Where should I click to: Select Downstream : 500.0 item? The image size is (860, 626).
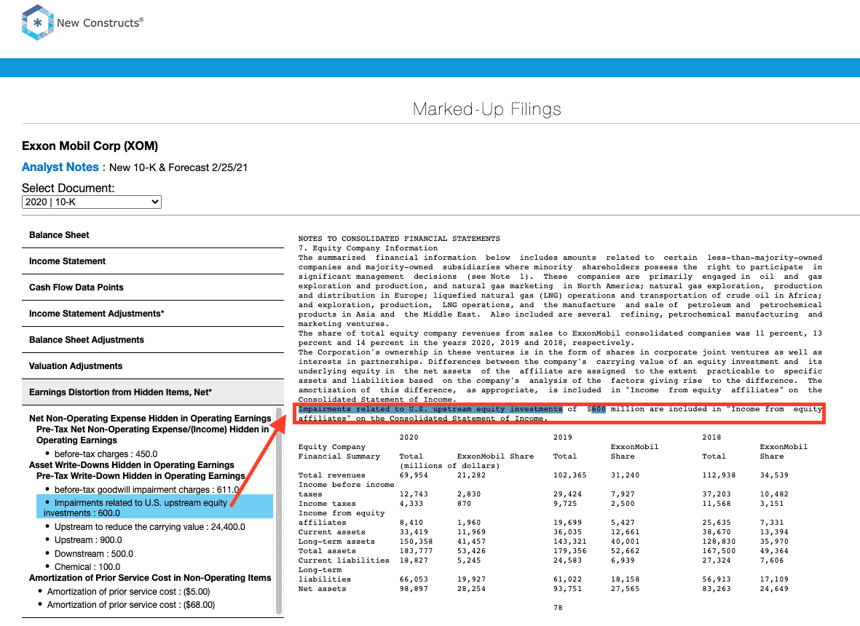pos(93,554)
